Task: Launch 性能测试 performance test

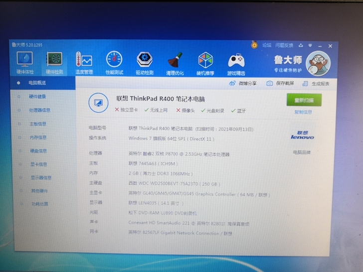Action: (x=114, y=63)
